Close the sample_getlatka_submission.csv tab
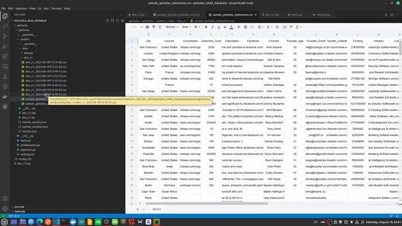This screenshot has height=226, width=402. pos(256,15)
